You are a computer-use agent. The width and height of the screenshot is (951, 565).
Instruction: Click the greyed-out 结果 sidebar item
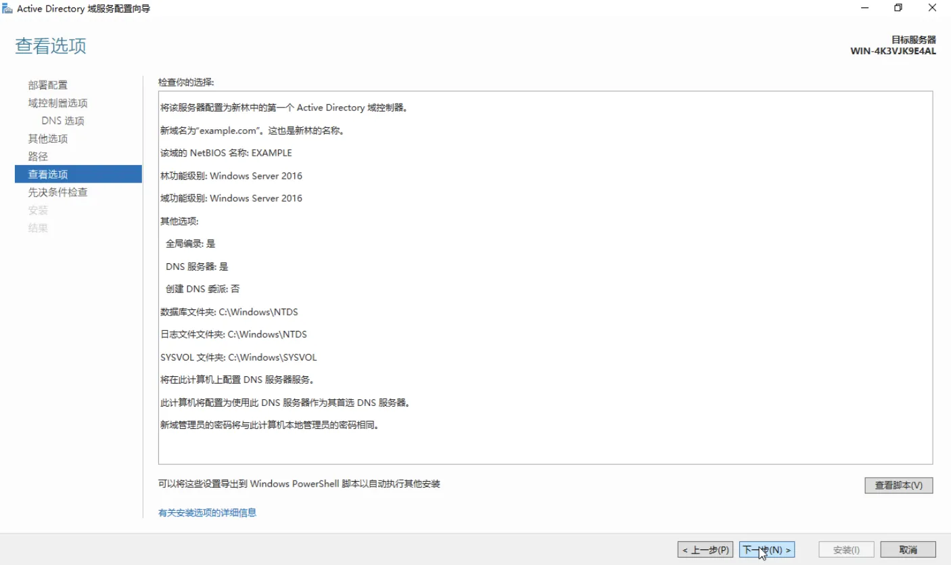coord(38,228)
